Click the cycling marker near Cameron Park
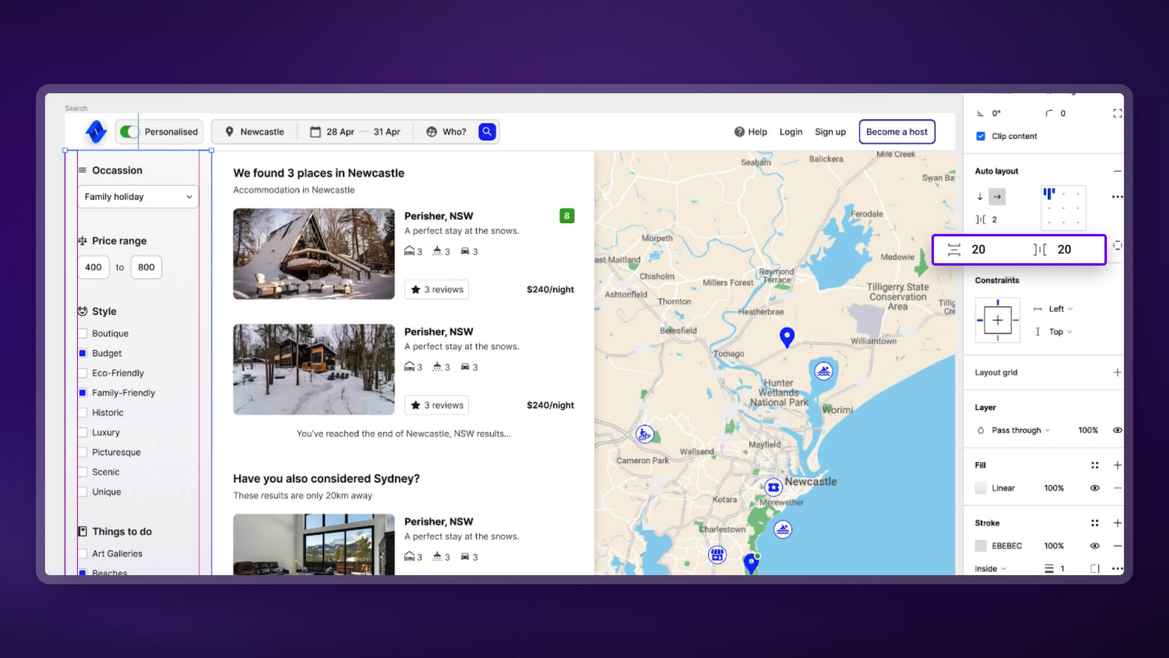 pos(644,434)
